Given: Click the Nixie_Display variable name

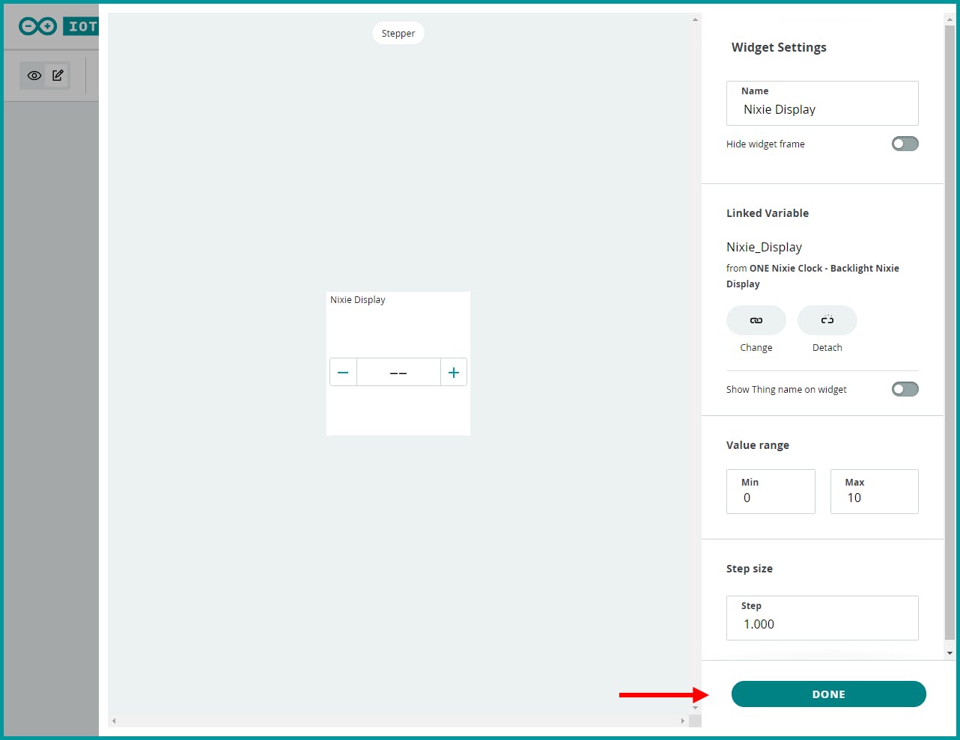Looking at the screenshot, I should pos(764,247).
